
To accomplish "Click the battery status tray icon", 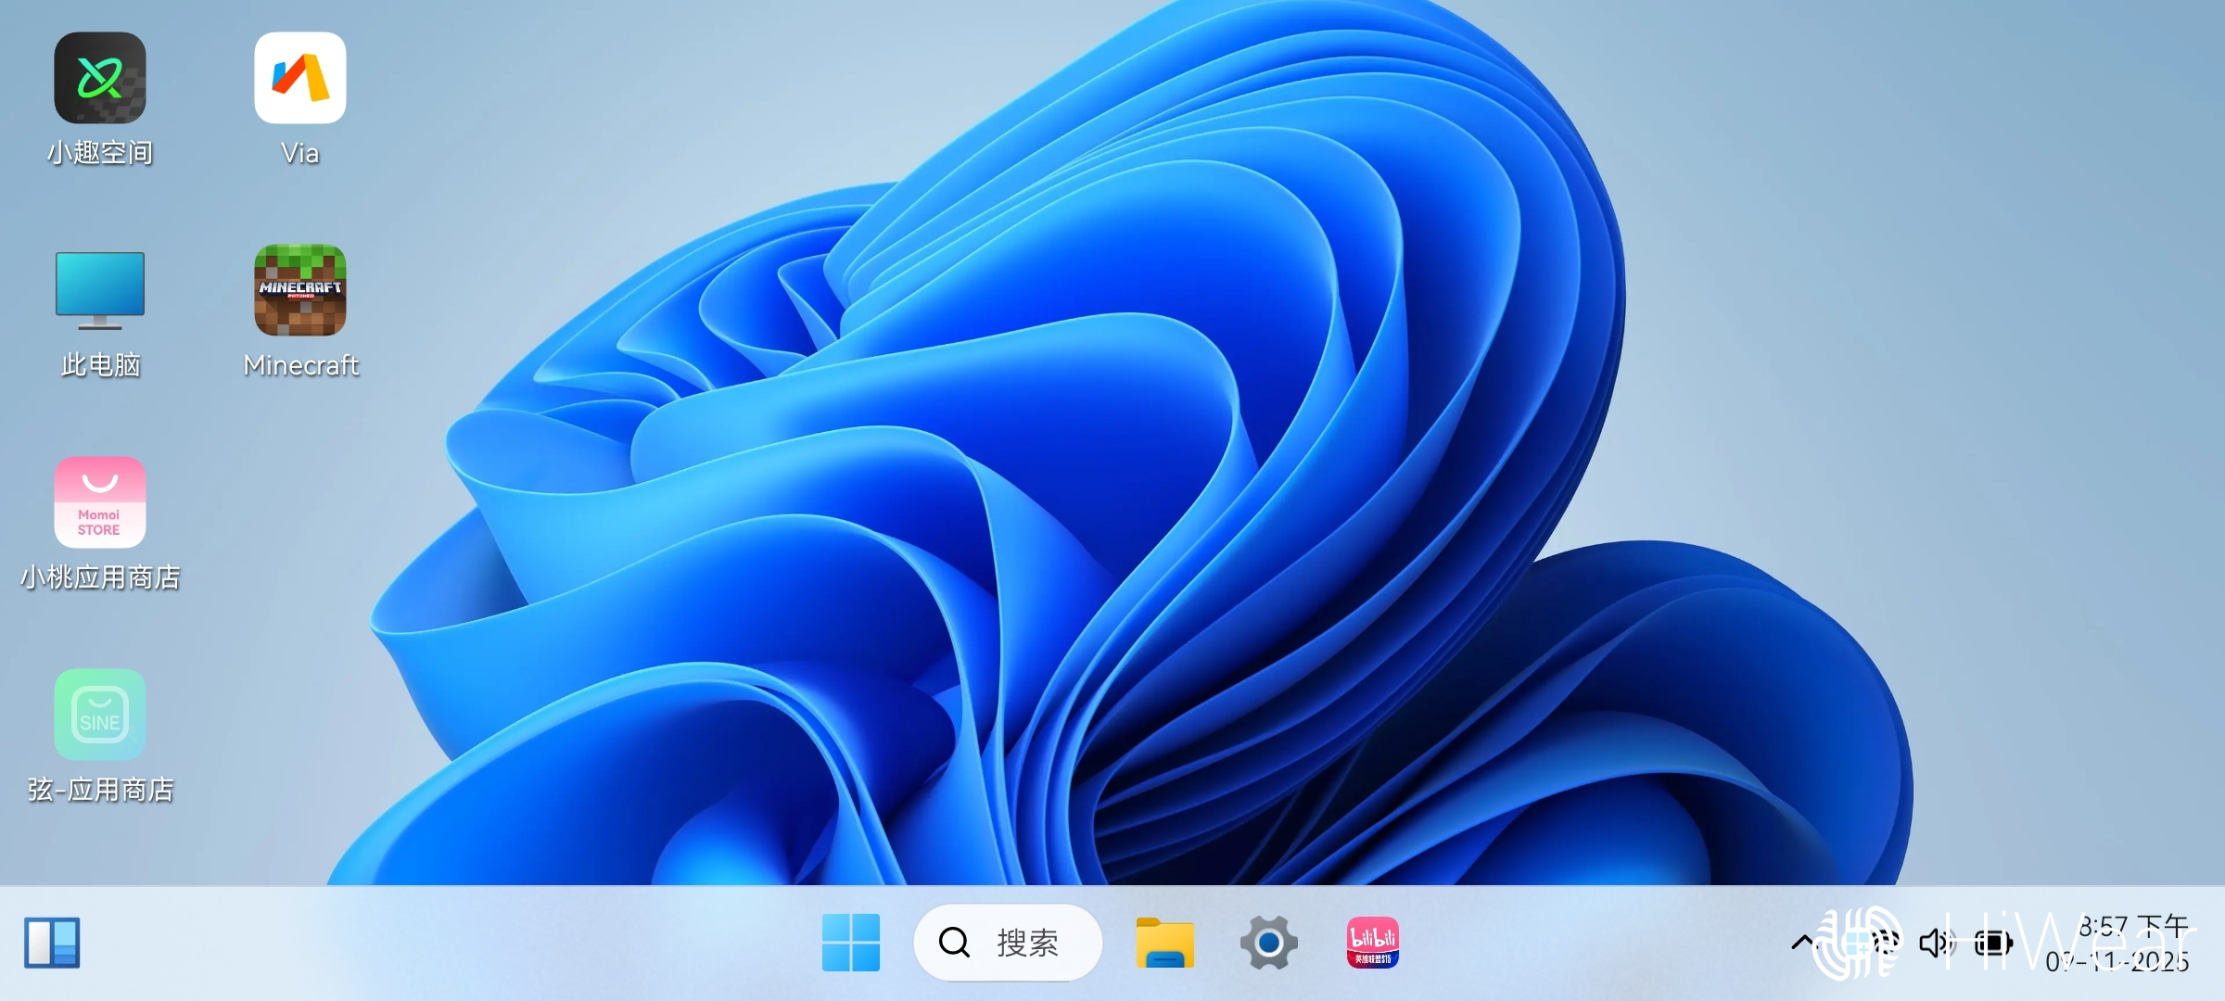I will coord(1993,944).
